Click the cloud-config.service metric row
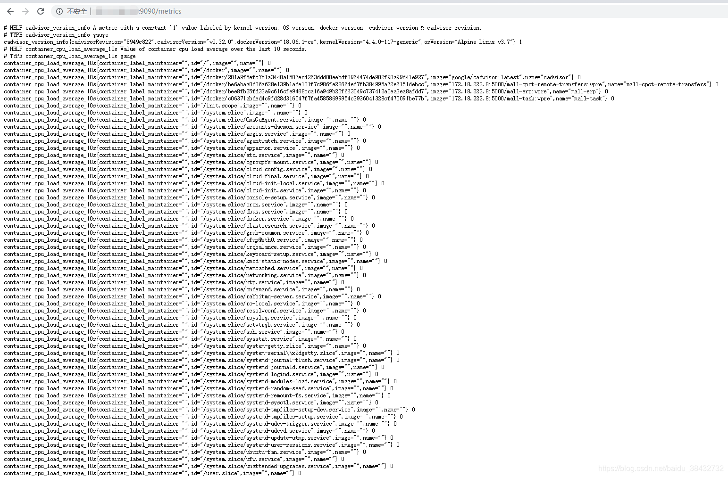The image size is (728, 477). tap(188, 169)
